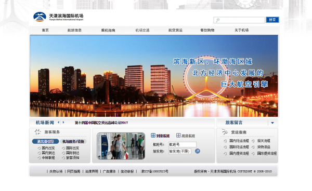Click the passengers photo thumbnail
The image size is (312, 191).
[x=121, y=146]
